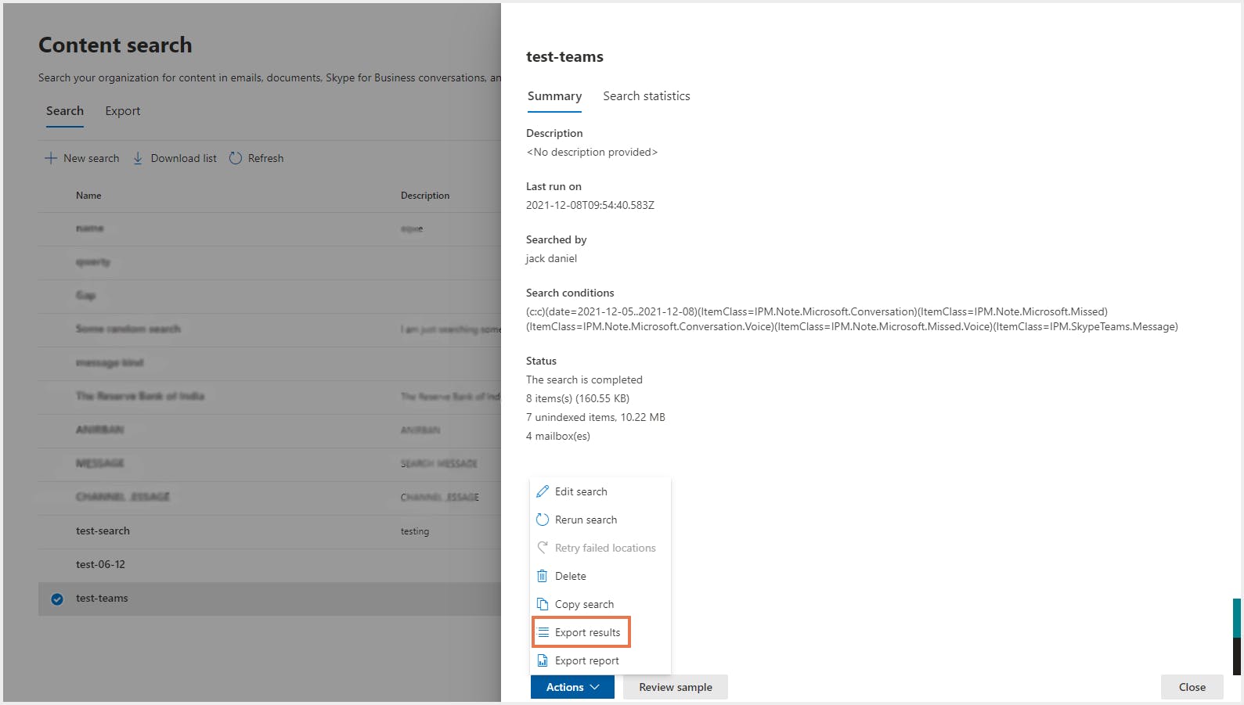Image resolution: width=1244 pixels, height=705 pixels.
Task: Select the test-06-12 search entry
Action: pyautogui.click(x=100, y=564)
